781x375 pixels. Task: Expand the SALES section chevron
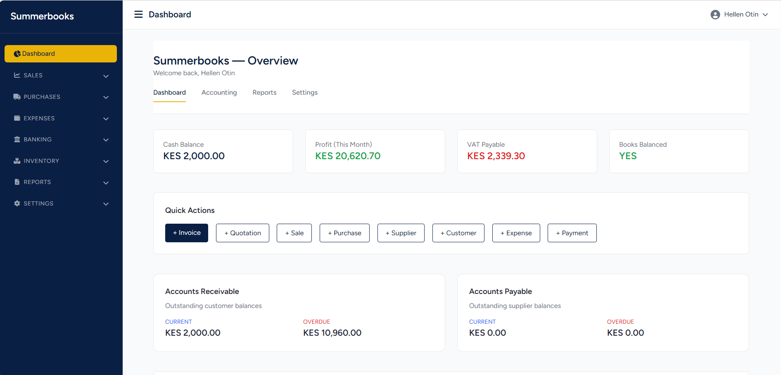click(106, 76)
